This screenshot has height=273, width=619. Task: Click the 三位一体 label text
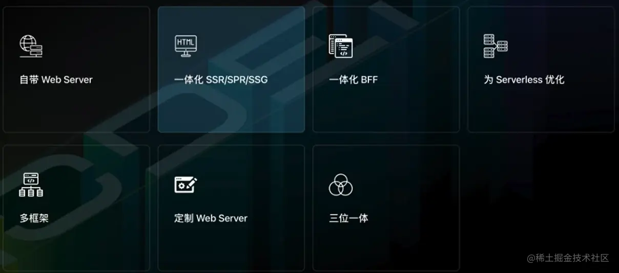click(348, 218)
